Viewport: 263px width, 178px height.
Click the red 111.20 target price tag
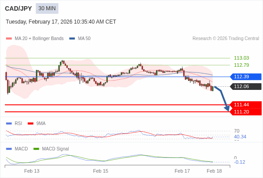point(246,112)
